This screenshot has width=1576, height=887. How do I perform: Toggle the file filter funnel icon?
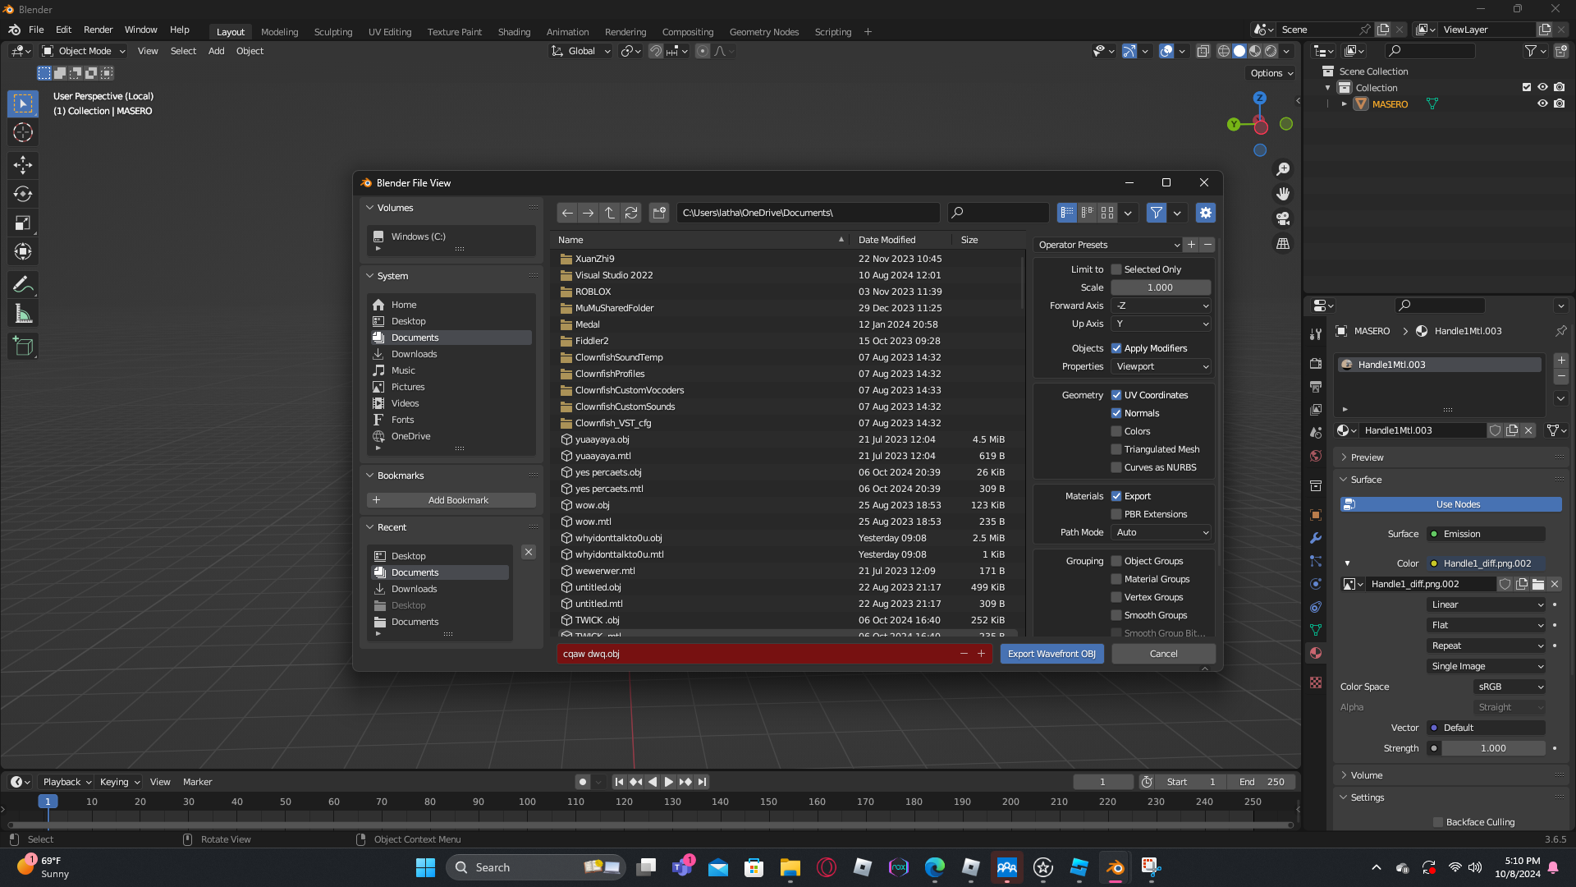(1156, 213)
